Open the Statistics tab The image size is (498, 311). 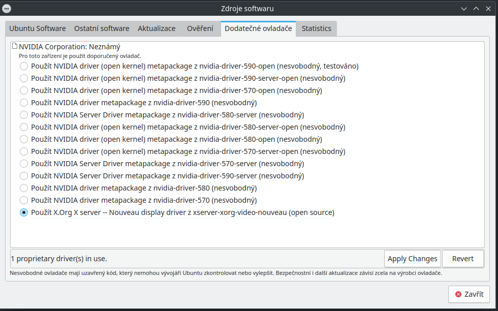point(316,28)
